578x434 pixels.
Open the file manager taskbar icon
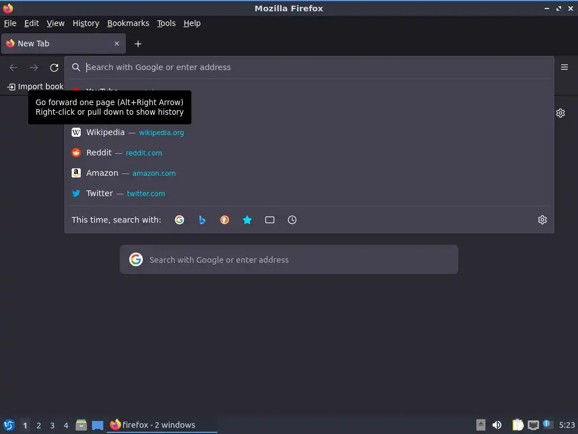[81, 425]
